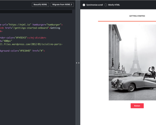Click Migrate from MJML 3 button
The height and width of the screenshot is (125, 156).
click(x=62, y=5)
